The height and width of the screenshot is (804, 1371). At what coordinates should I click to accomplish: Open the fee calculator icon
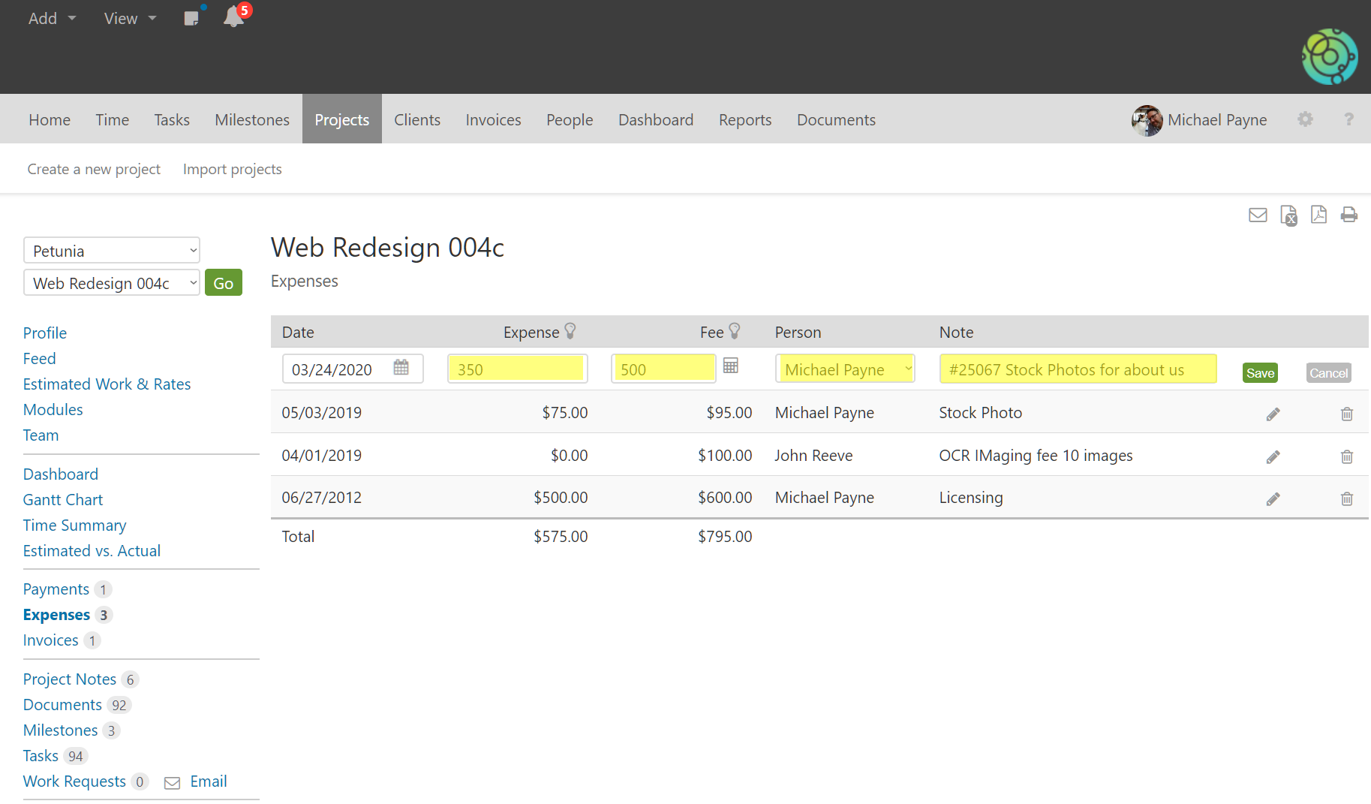(x=730, y=366)
